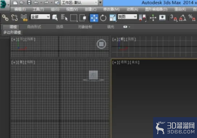Open [+] menu of perspective viewport
This screenshot has height=138, width=197.
(115, 62)
